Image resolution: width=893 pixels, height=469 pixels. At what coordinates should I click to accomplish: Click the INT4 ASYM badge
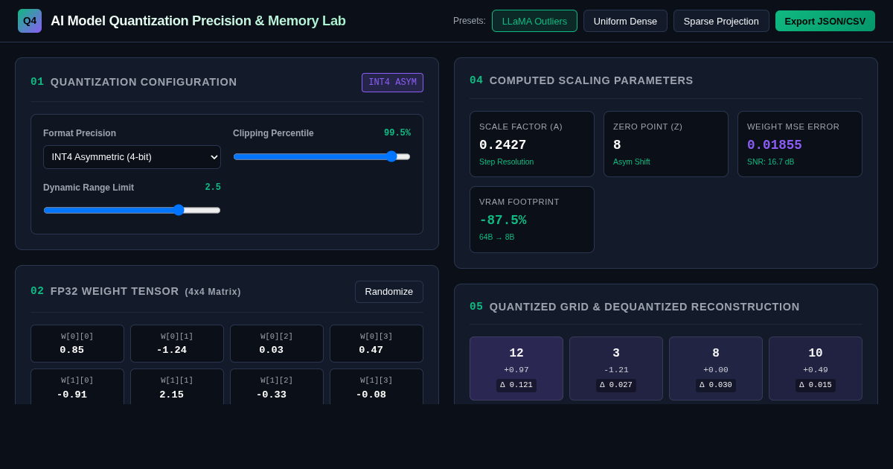pyautogui.click(x=392, y=83)
